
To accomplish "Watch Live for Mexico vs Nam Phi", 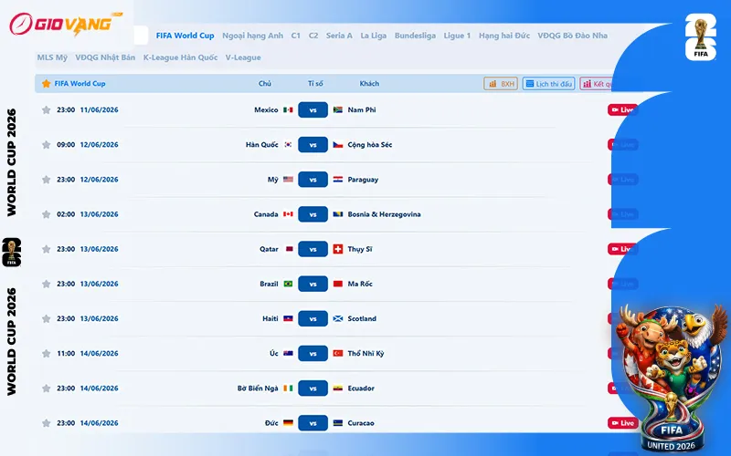I will 622,109.
